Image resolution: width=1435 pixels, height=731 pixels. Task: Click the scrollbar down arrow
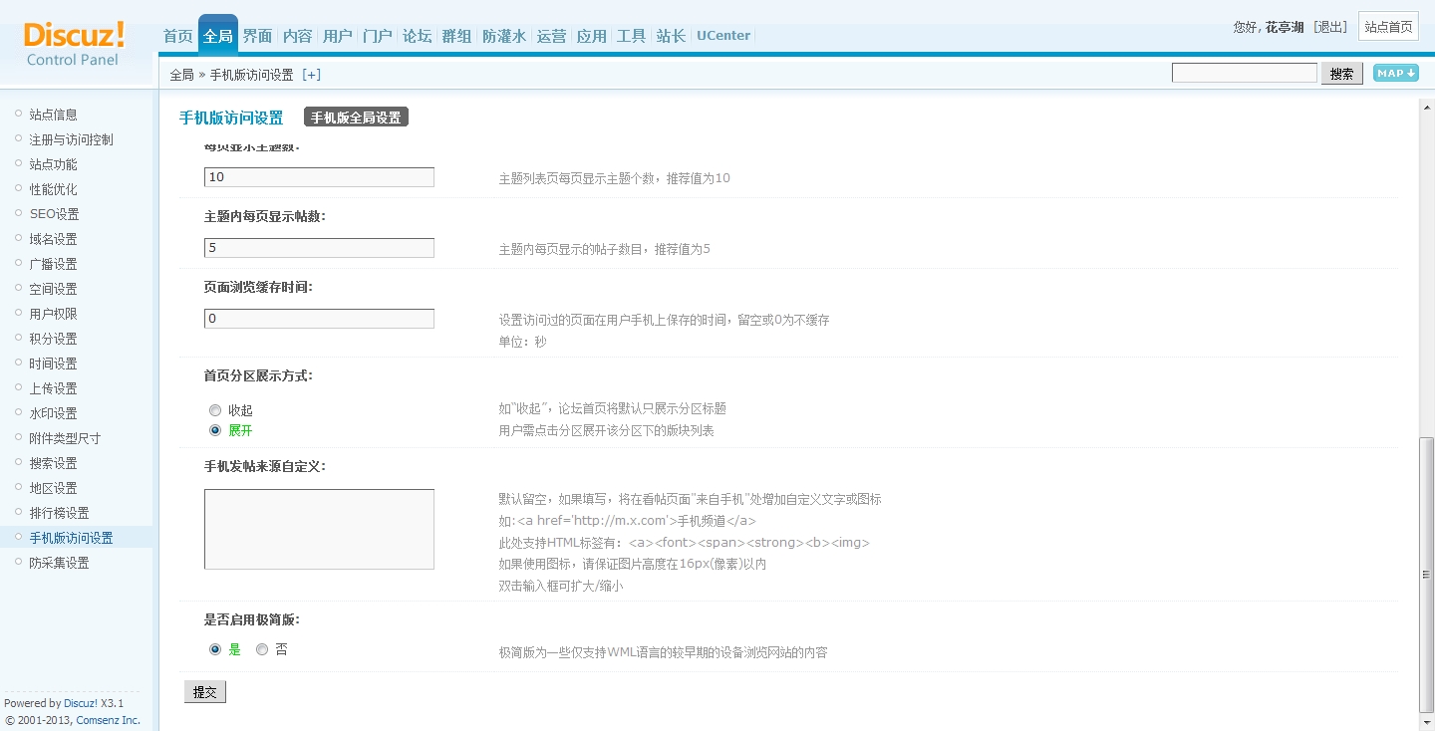click(1426, 722)
